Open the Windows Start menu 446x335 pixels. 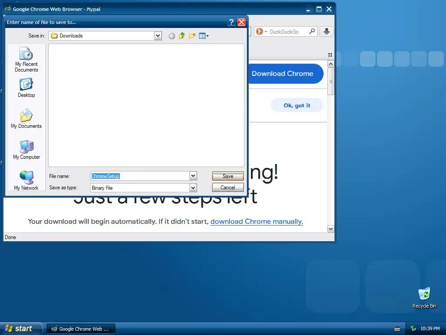20,328
